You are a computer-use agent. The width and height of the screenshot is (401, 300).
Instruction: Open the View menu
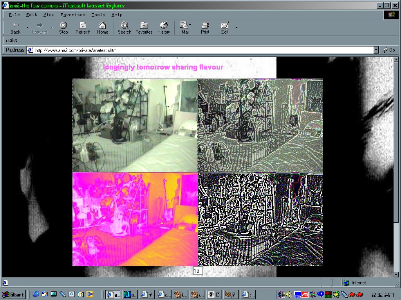pyautogui.click(x=49, y=15)
